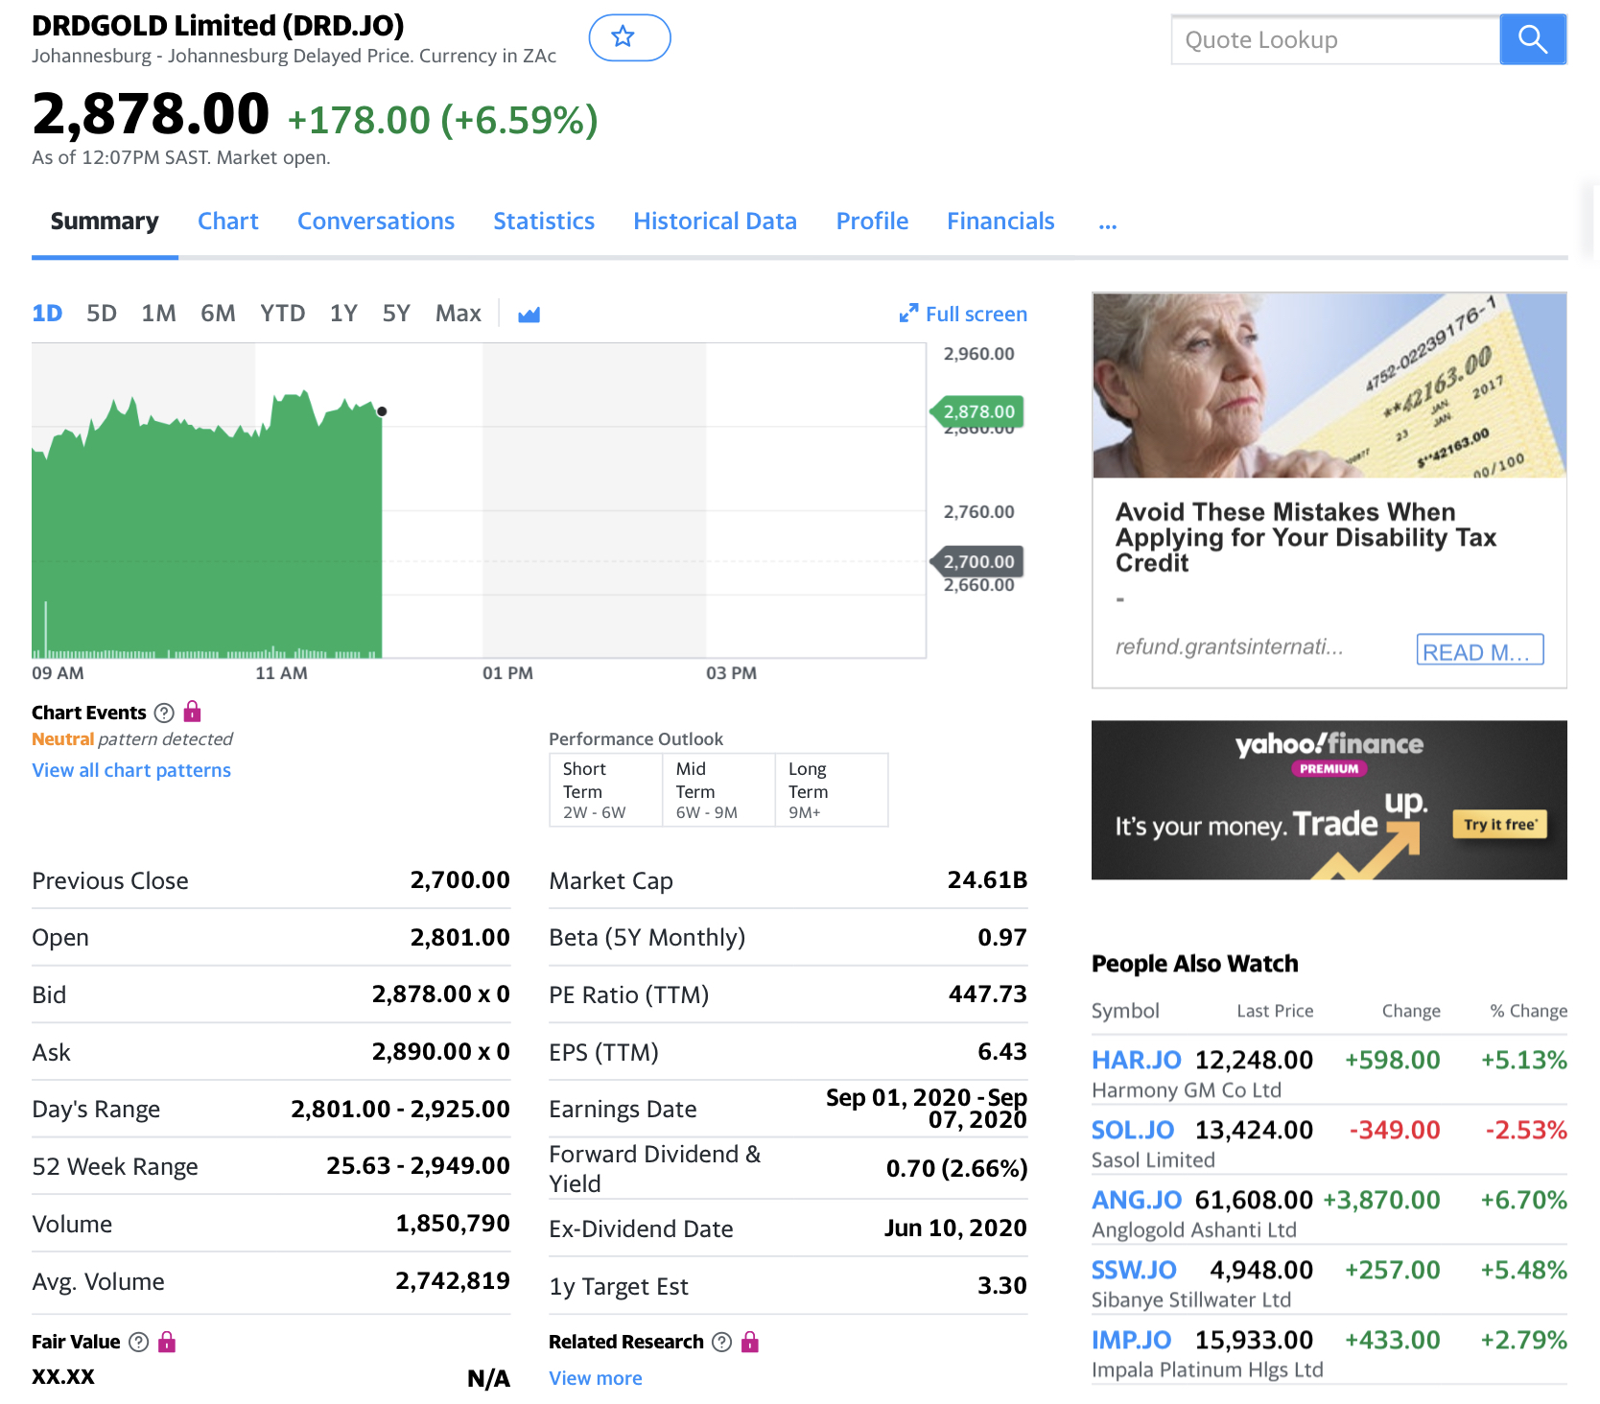This screenshot has width=1600, height=1404.
Task: Click the Previous Close value 2,700.00
Action: 460,879
